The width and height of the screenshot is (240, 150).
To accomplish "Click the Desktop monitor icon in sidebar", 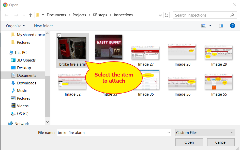I will click(13, 68).
